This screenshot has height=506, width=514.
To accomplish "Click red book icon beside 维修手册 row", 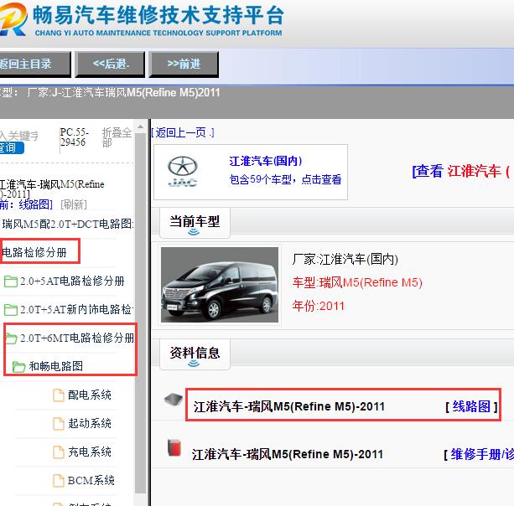I will (x=174, y=447).
